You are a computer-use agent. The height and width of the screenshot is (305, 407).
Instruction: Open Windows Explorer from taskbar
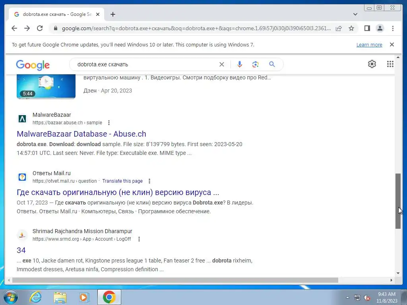[x=60, y=297]
